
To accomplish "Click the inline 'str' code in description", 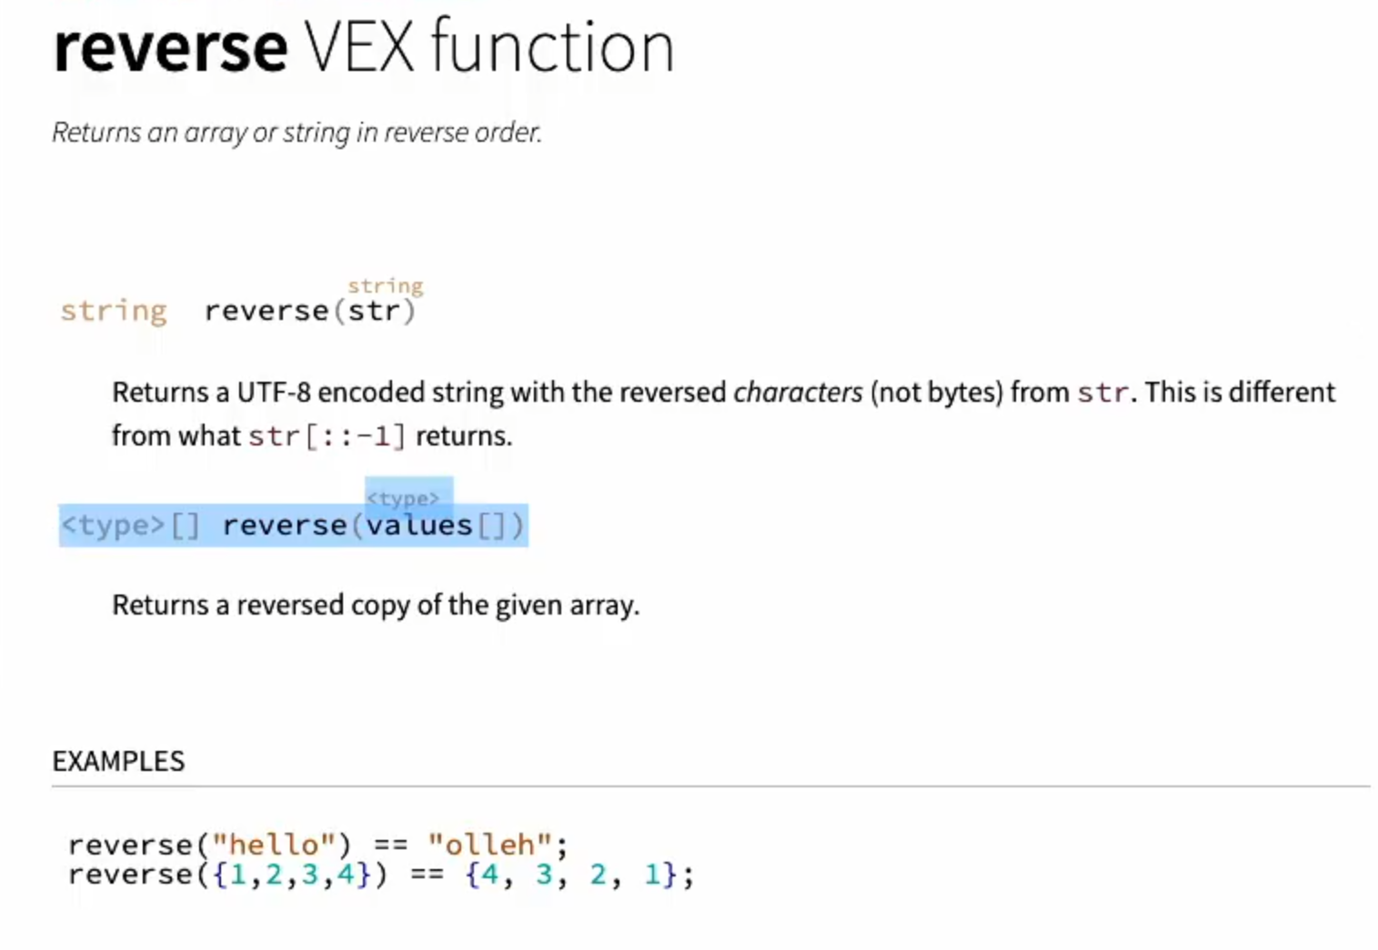I will coord(1103,393).
